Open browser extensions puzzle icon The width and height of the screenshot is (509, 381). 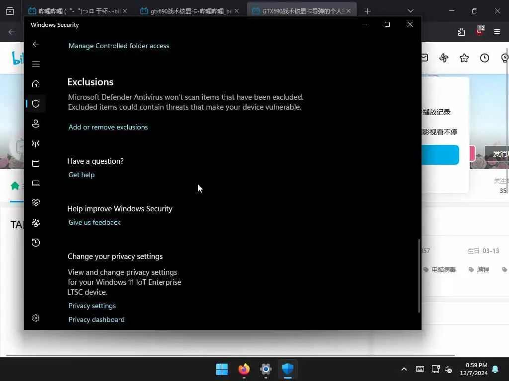click(x=461, y=32)
